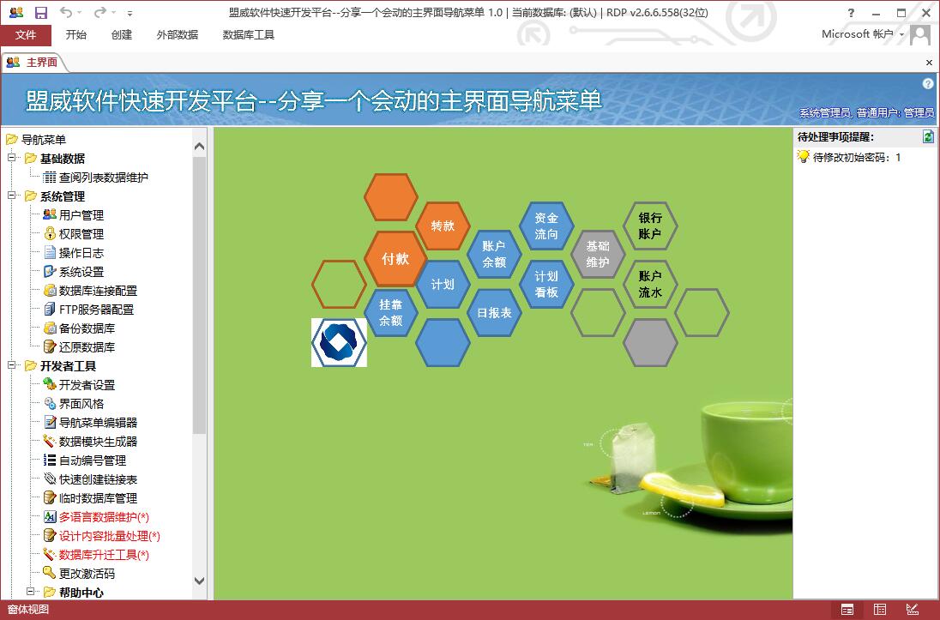Click the refresh icon beside 待处理事项提醒

pos(928,136)
